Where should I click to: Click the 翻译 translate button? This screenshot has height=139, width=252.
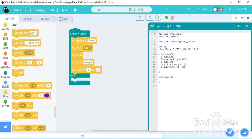(167, 26)
